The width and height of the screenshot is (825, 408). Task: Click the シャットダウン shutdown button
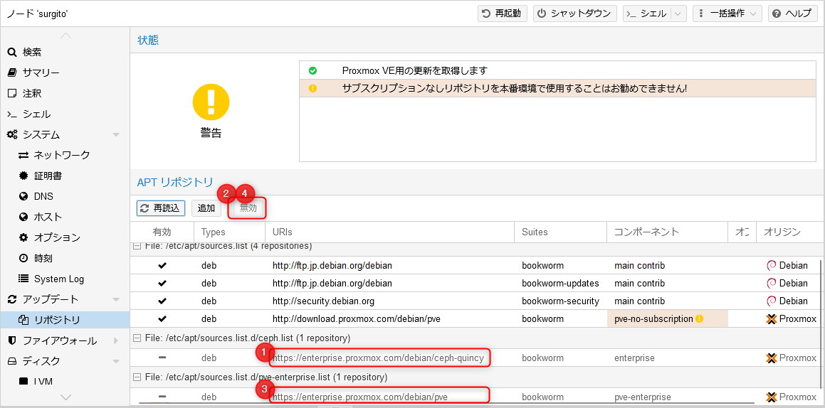click(x=574, y=14)
